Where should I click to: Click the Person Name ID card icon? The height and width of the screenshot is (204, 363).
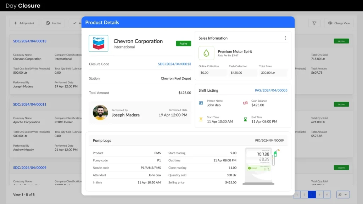point(201,103)
